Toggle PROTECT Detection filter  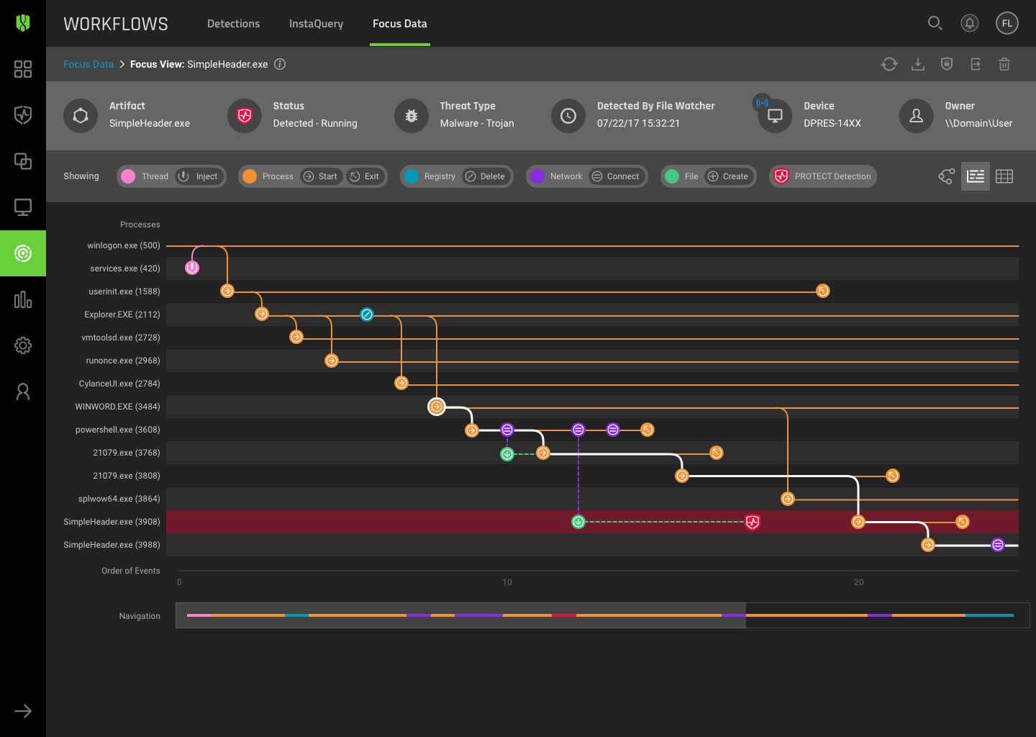click(822, 176)
